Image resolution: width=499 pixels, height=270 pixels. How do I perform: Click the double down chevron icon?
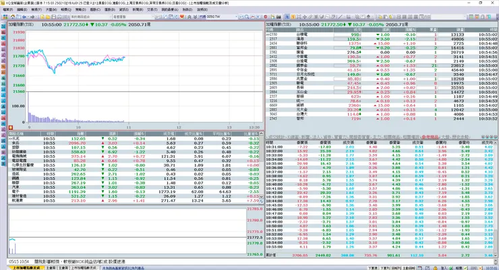tap(195, 17)
